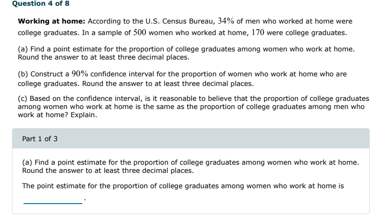
Task: Click the "(c)" label before "Based on the"
Action: [x=23, y=99]
